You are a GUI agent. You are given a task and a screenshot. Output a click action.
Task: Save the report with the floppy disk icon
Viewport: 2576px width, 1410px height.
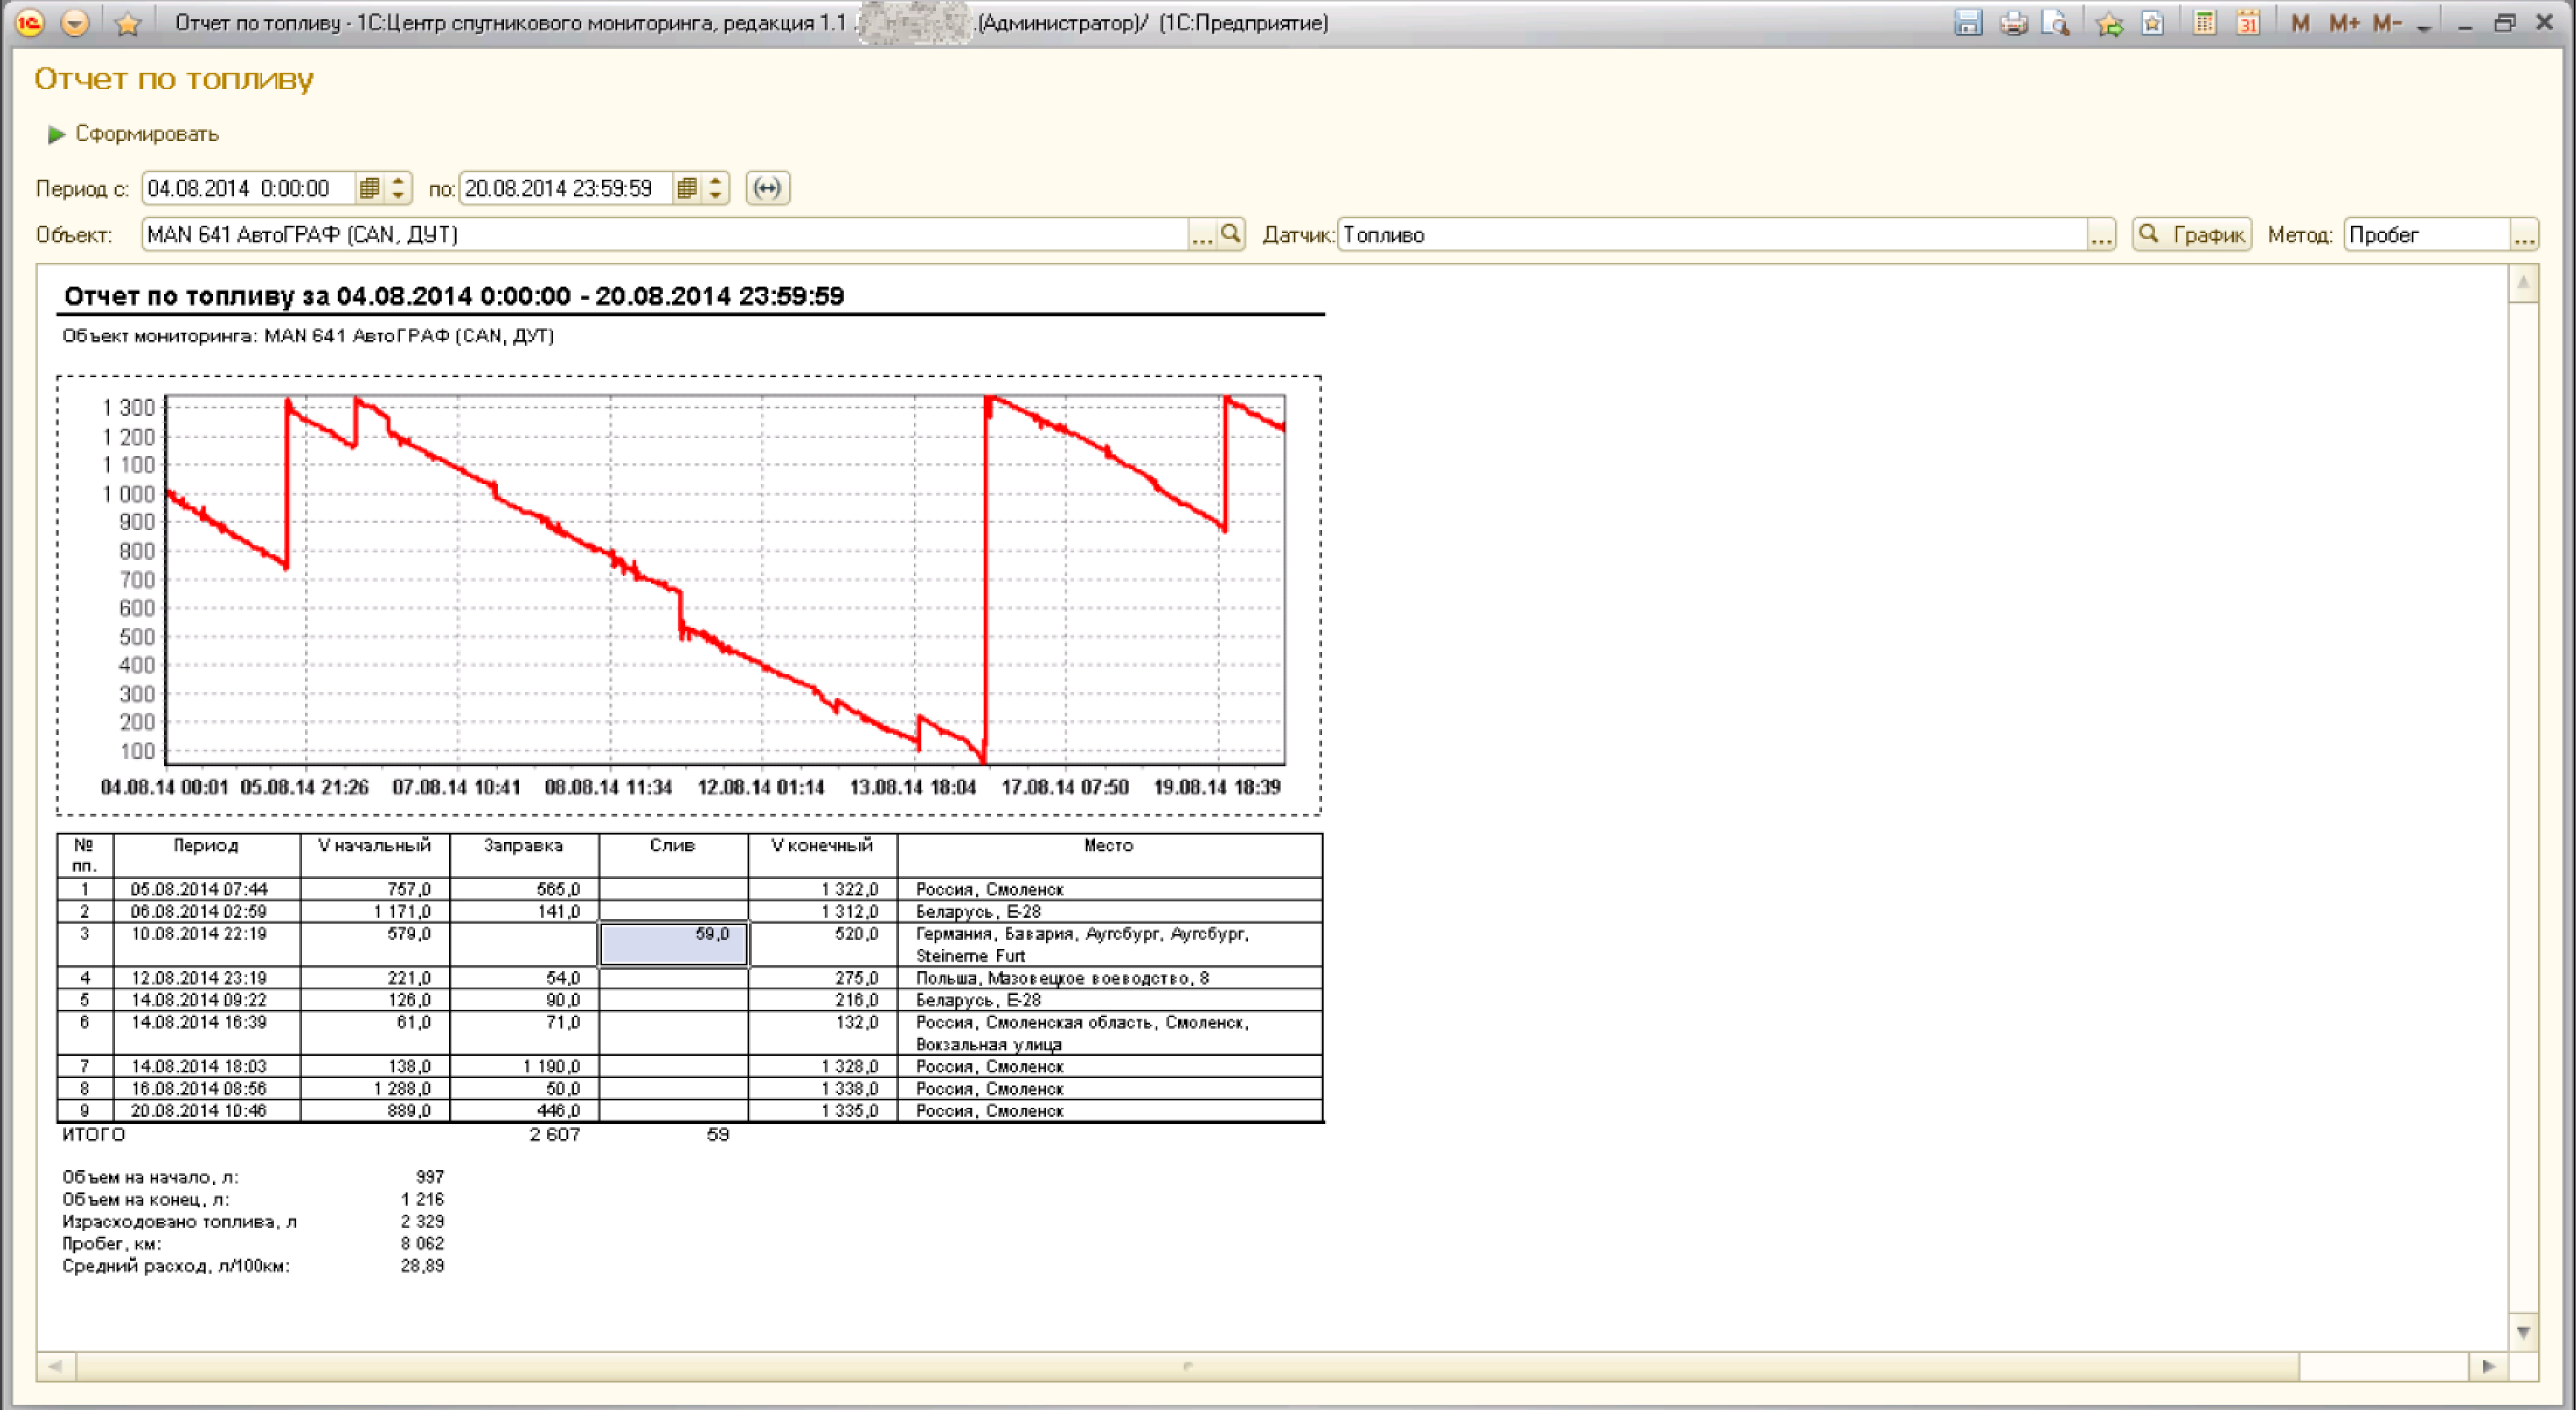pyautogui.click(x=1968, y=22)
